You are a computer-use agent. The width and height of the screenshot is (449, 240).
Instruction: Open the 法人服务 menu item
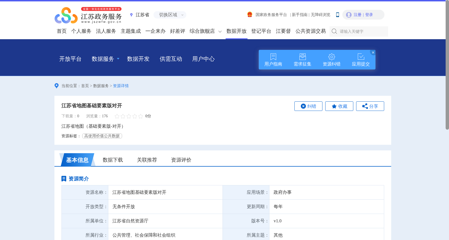tap(106, 31)
